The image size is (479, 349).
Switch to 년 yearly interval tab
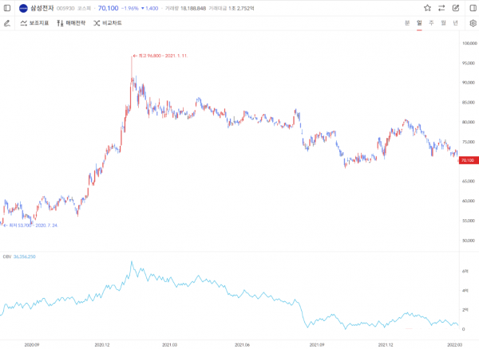coord(456,23)
